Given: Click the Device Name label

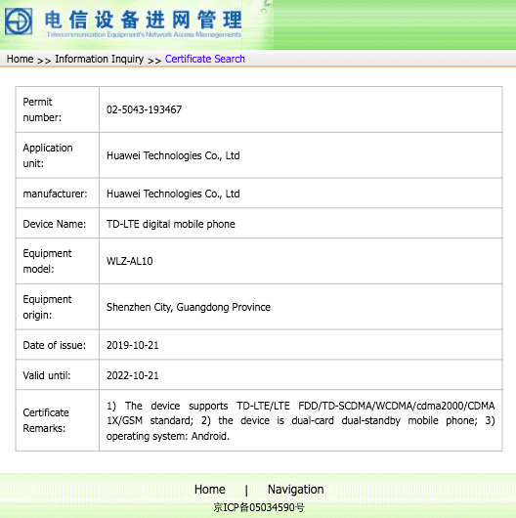Looking at the screenshot, I should [x=54, y=224].
